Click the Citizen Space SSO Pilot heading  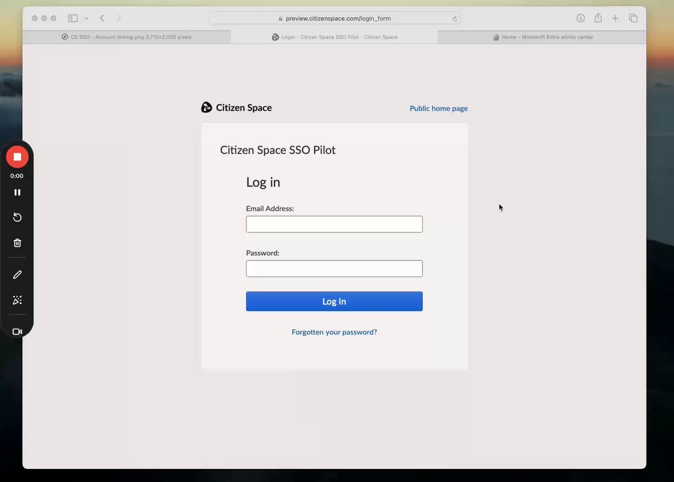(277, 150)
